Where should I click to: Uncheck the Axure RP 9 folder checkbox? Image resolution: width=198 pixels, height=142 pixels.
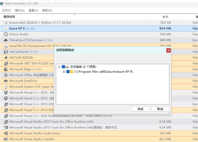68,72
